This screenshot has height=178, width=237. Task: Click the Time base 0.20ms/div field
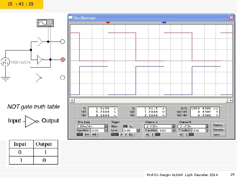coord(91,126)
